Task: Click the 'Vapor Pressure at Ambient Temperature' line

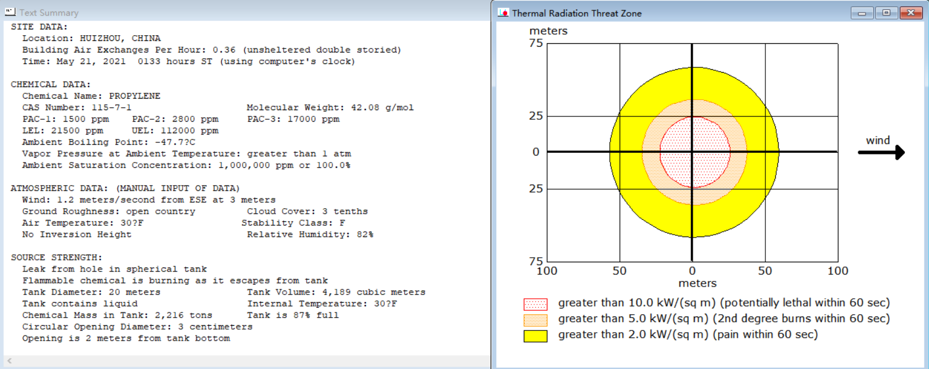Action: point(187,154)
